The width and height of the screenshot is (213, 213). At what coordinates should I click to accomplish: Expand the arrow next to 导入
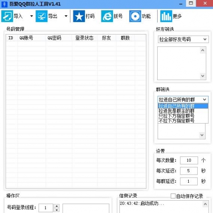pos(32,16)
